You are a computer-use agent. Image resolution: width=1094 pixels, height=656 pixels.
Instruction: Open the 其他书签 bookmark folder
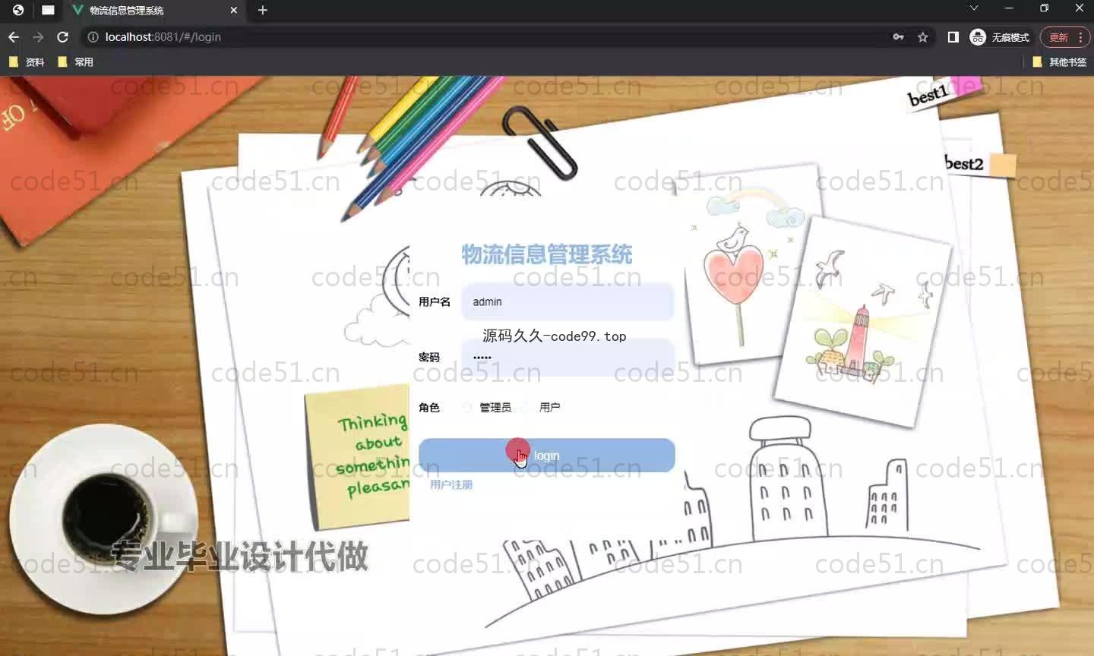1060,61
